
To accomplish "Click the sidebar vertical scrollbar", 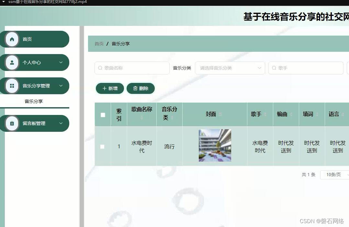I will (x=82, y=126).
